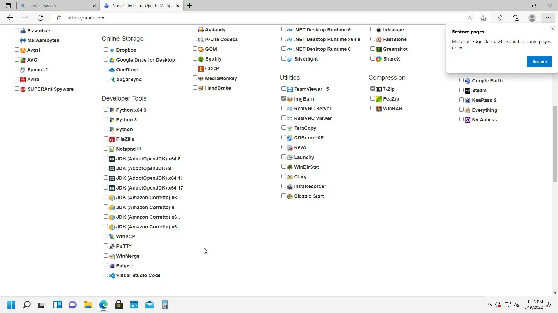The width and height of the screenshot is (558, 313).
Task: Enable the Everything checkbox
Action: click(461, 110)
